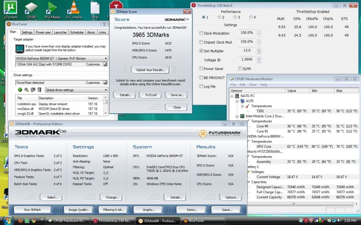Click the GeForce adapter Customize arrow icon
This screenshot has width=361, height=225.
[105, 65]
